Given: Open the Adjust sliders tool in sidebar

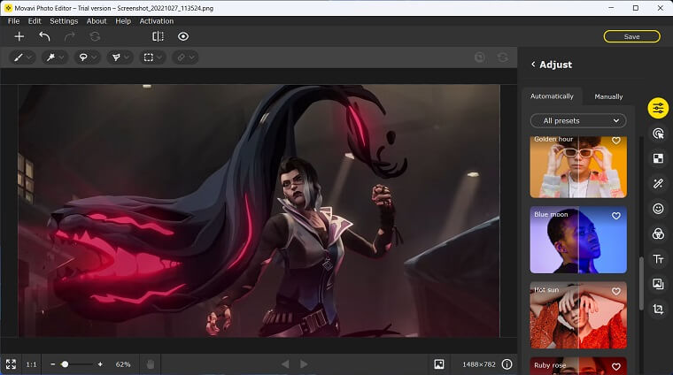Looking at the screenshot, I should pyautogui.click(x=658, y=108).
